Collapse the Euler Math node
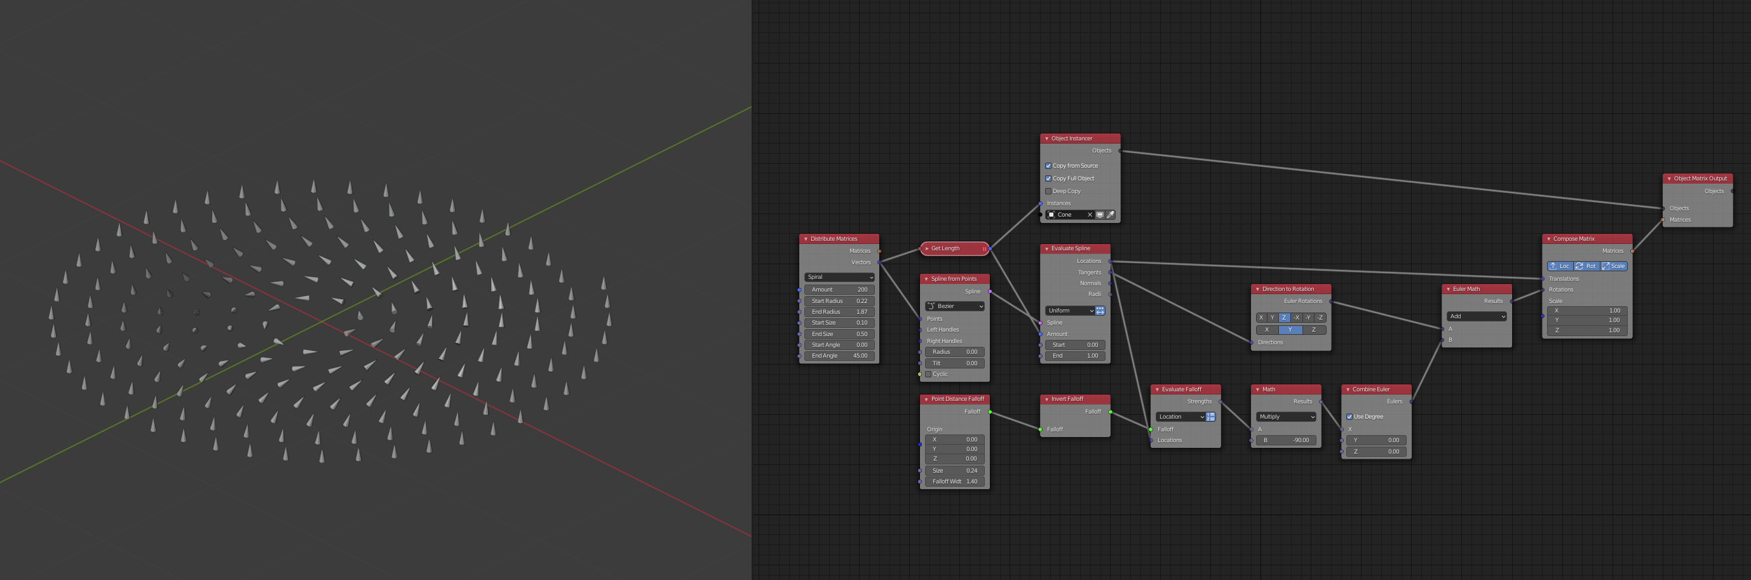 click(x=1448, y=290)
